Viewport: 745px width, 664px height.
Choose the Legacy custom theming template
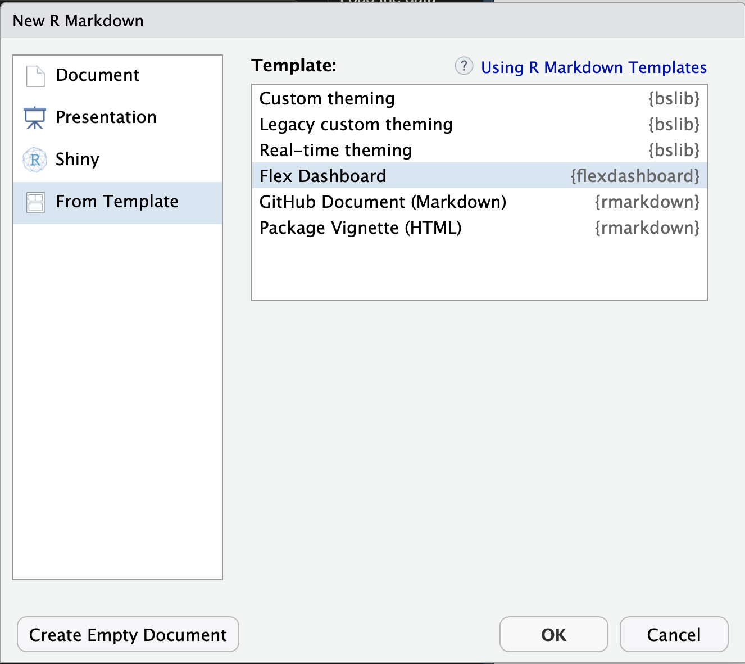pyautogui.click(x=479, y=124)
